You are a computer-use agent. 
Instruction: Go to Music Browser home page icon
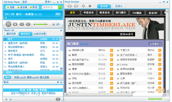(90, 6)
